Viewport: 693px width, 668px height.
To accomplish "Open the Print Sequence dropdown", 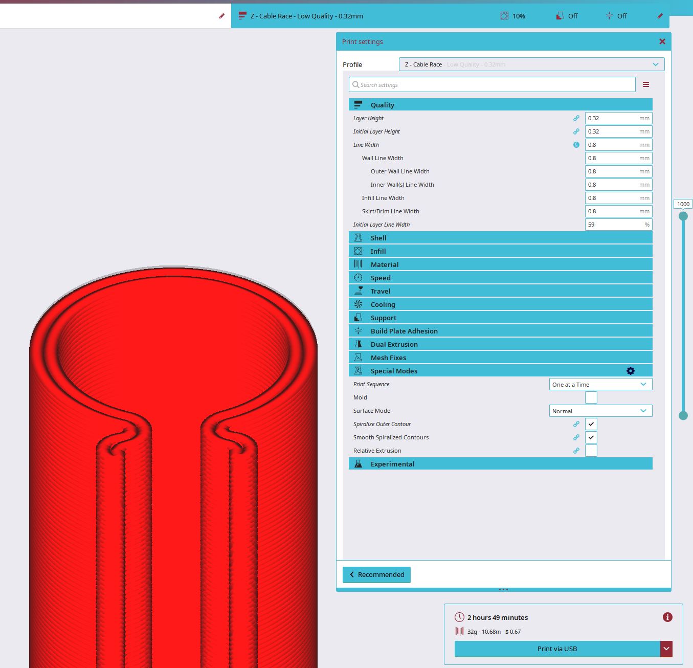I will click(600, 384).
